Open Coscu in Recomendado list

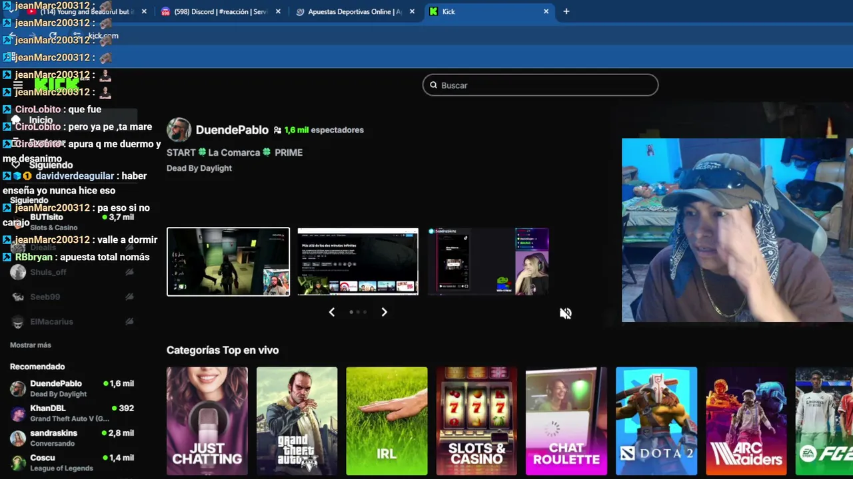click(72, 462)
